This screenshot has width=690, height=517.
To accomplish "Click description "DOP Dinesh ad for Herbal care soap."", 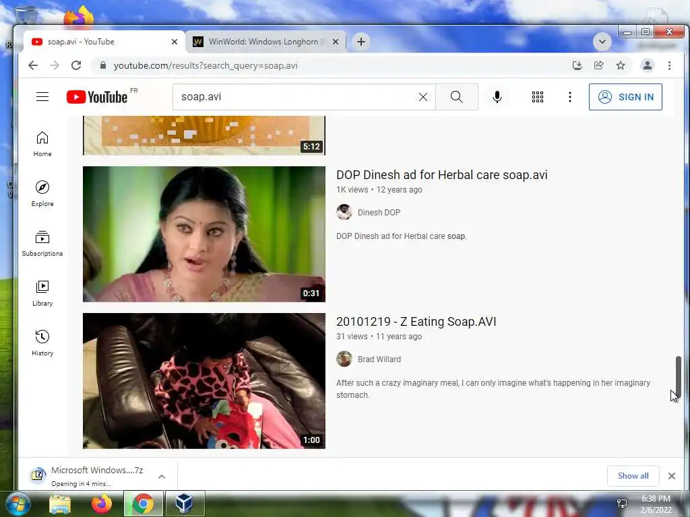I will tap(402, 236).
